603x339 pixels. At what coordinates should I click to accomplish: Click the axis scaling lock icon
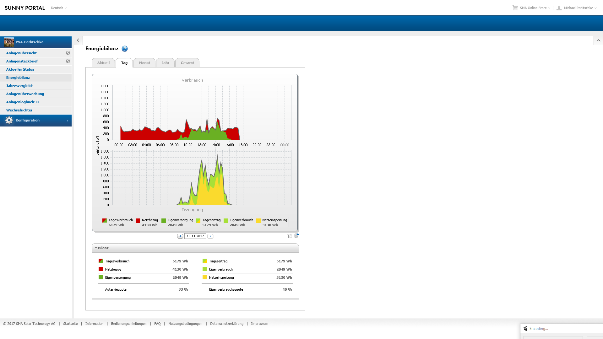289,236
